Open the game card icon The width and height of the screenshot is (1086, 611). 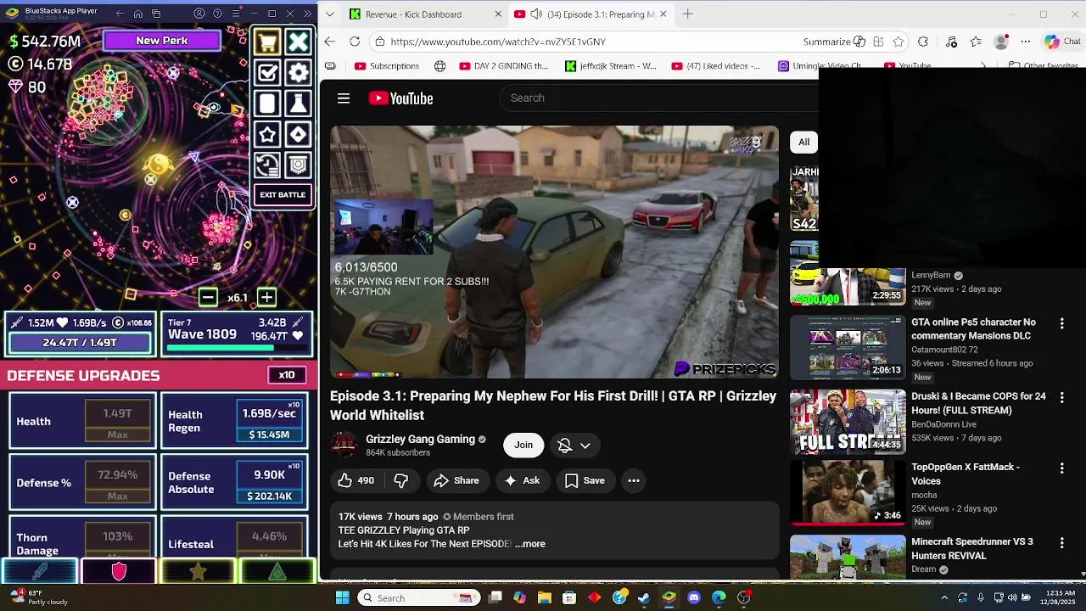point(267,104)
